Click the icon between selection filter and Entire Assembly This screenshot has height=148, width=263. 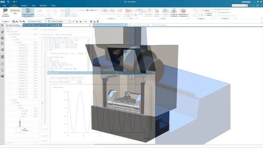coord(49,21)
